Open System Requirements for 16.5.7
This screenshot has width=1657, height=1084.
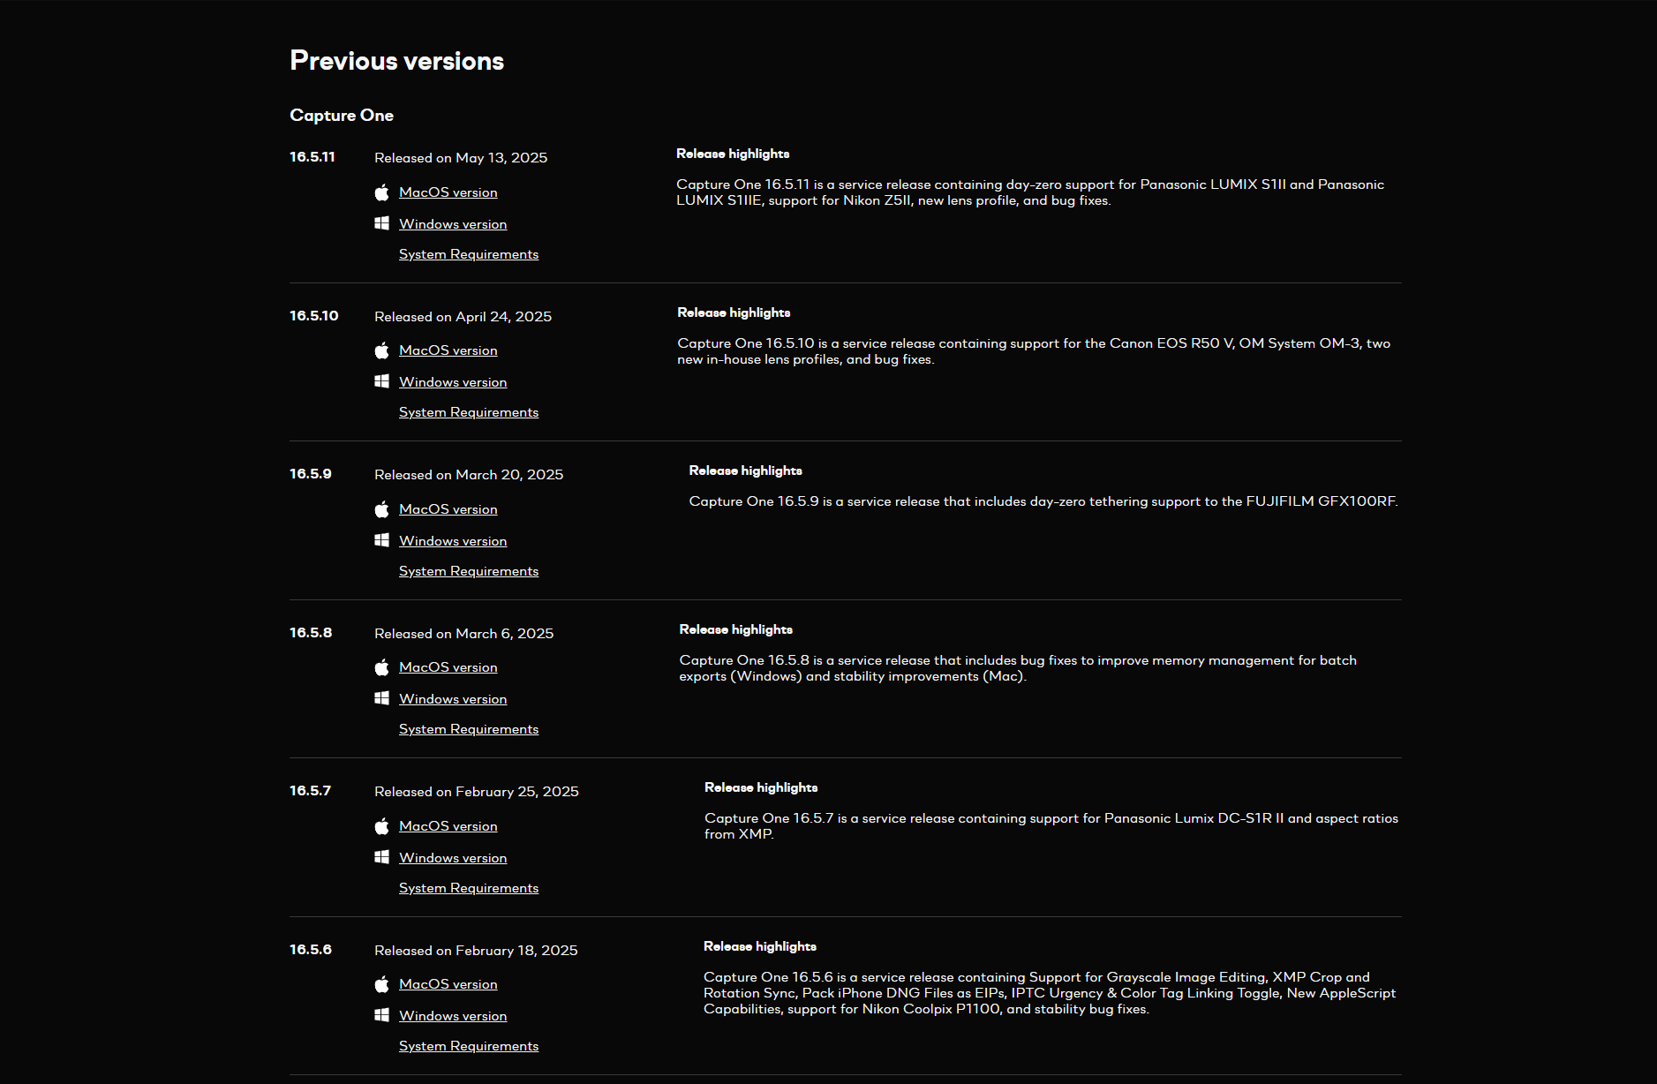click(469, 888)
